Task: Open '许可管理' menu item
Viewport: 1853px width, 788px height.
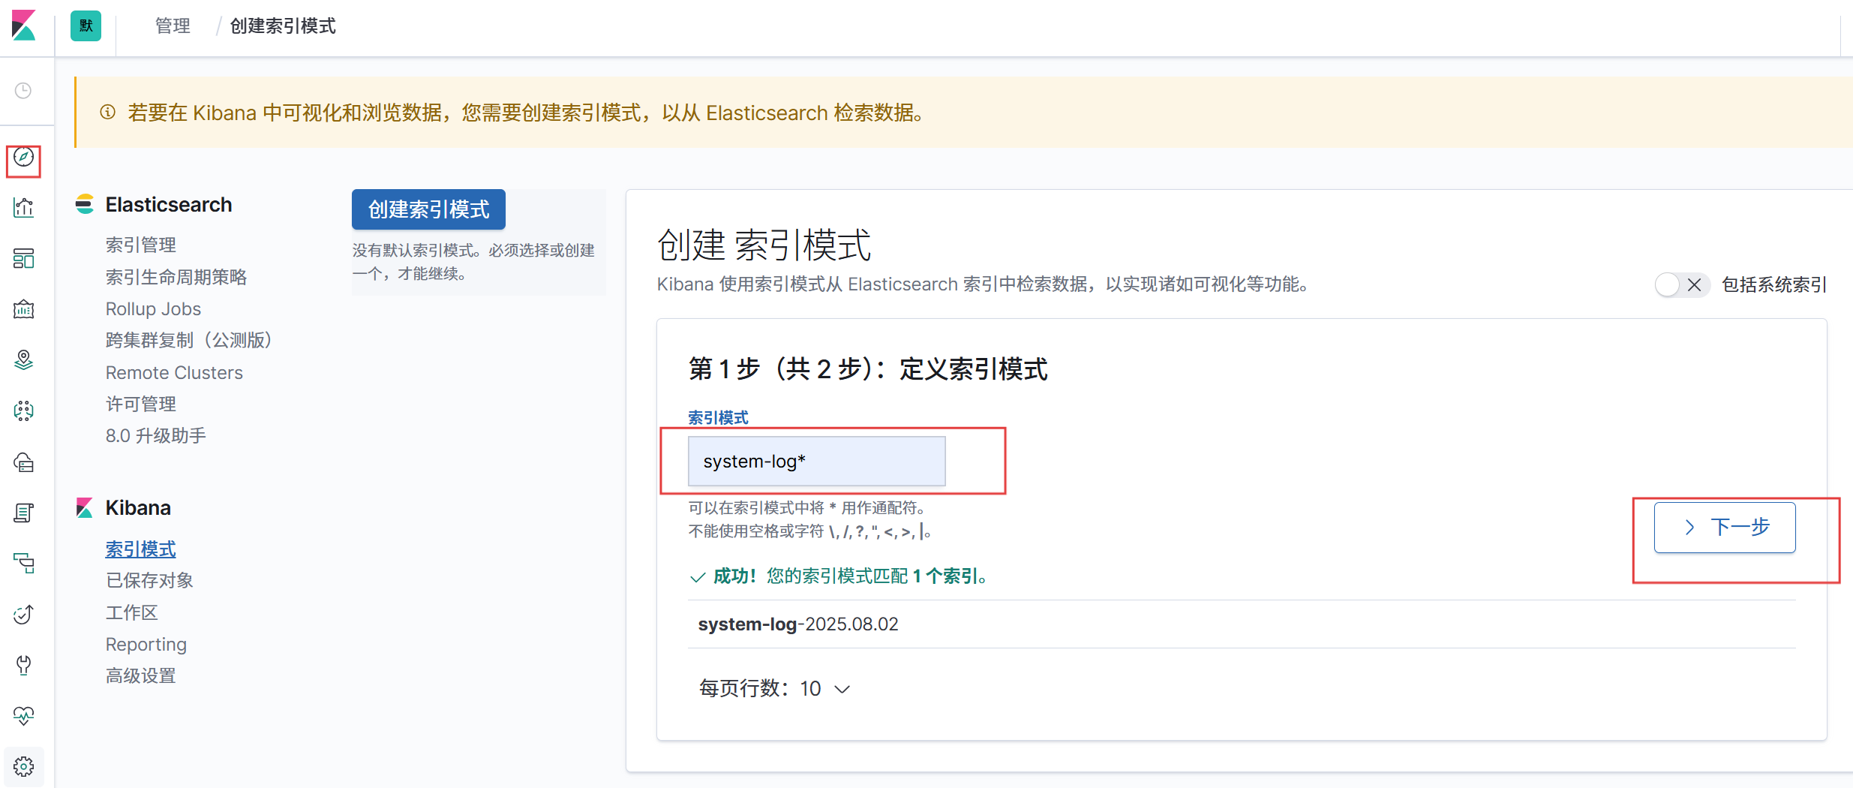Action: coord(141,404)
